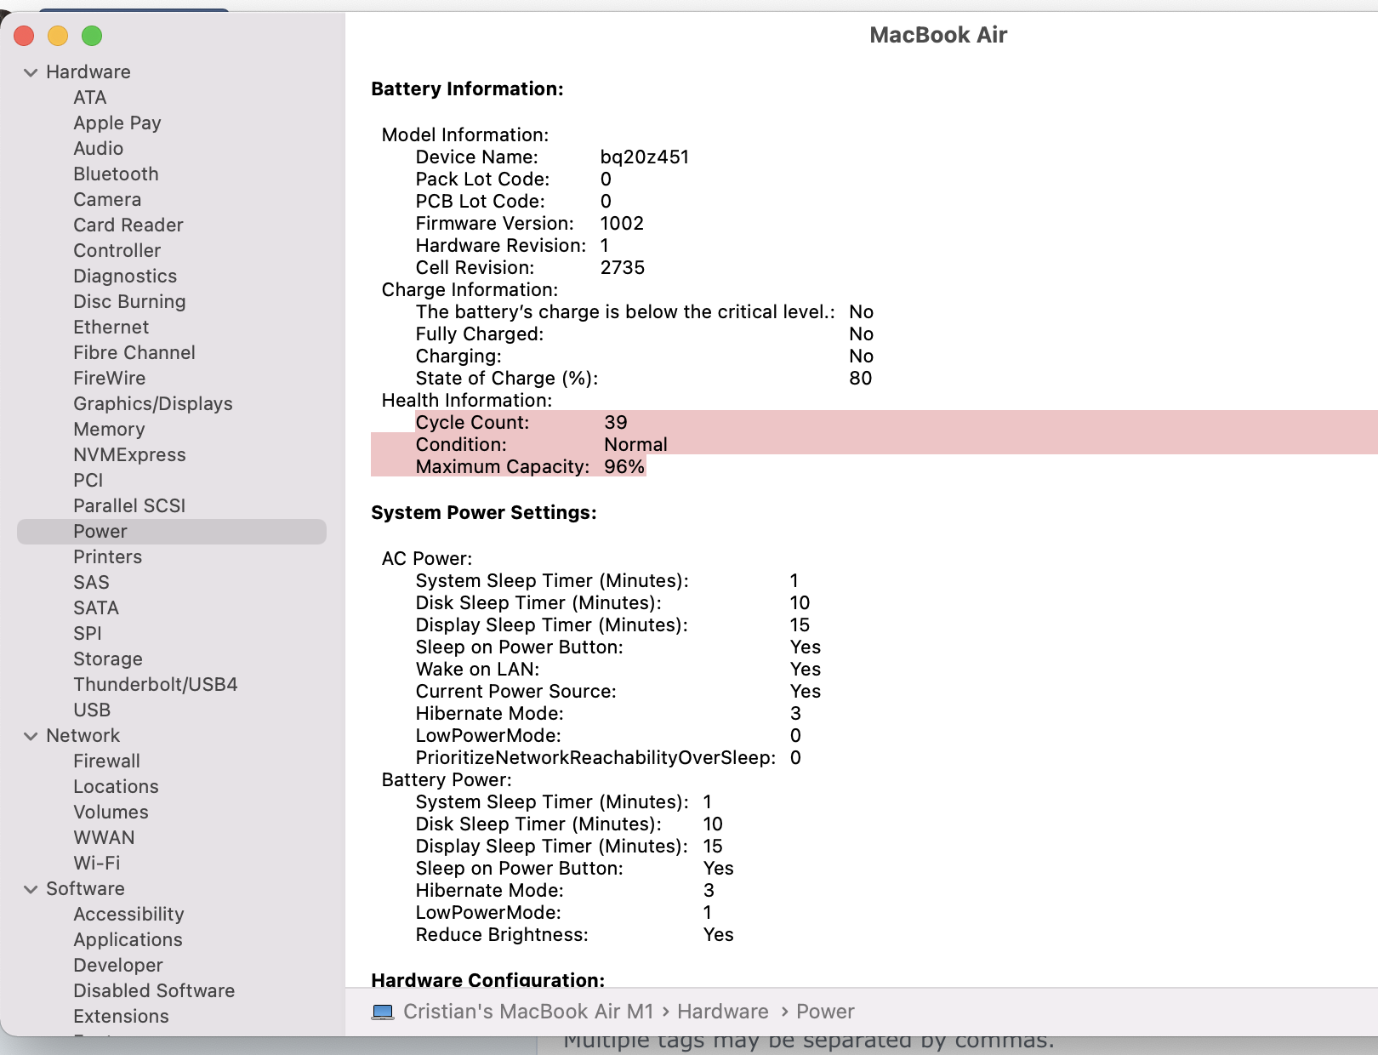This screenshot has width=1378, height=1055.
Task: Click the yellow minimize window button
Action: [58, 36]
